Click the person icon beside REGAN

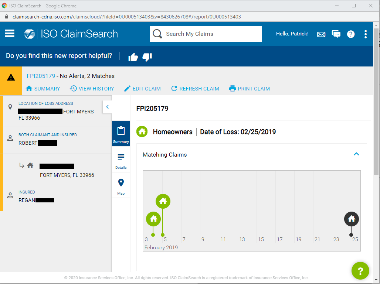10,196
